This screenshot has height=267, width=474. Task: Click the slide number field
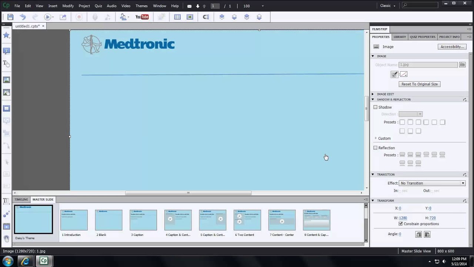coord(215,6)
